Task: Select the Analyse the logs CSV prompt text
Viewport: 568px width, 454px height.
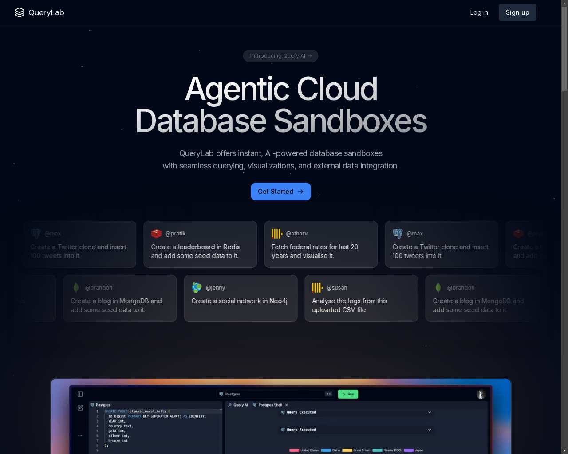Action: [x=349, y=305]
